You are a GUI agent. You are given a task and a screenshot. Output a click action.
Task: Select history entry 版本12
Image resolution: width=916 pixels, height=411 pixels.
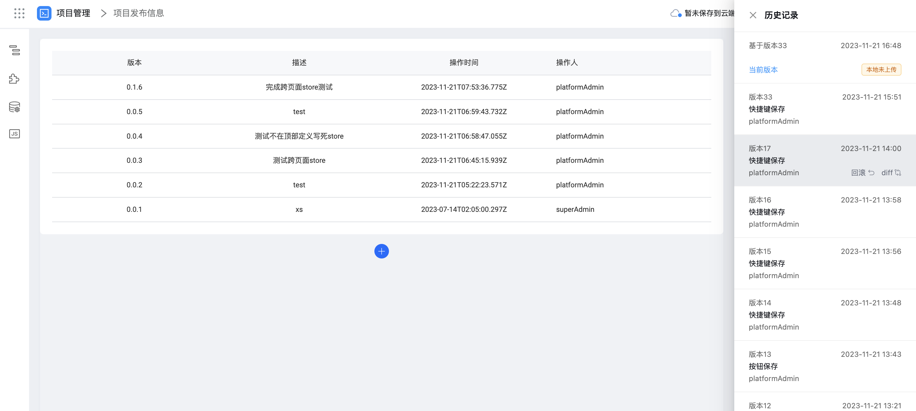(x=825, y=402)
